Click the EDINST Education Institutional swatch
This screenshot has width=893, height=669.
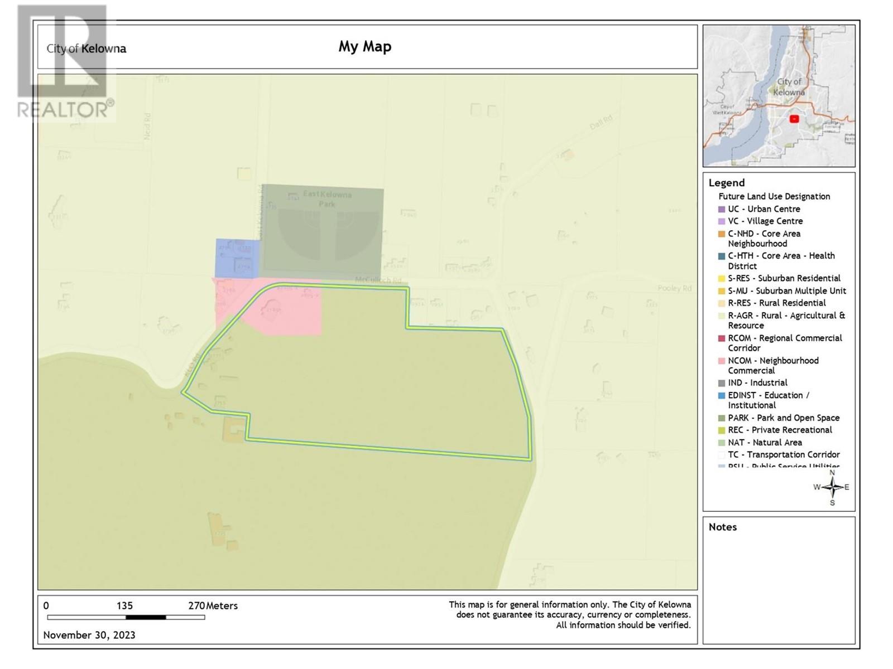(722, 395)
